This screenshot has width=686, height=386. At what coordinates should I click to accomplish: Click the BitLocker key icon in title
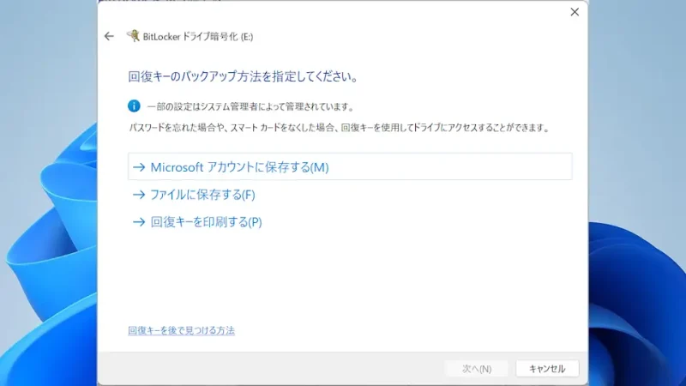point(133,36)
